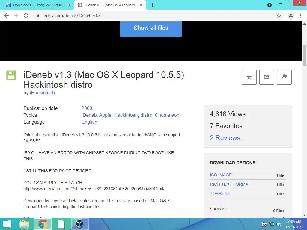Viewport: 307px width, 230px height.
Task: Open the blank document taskbar icon
Action: [x=61, y=224]
